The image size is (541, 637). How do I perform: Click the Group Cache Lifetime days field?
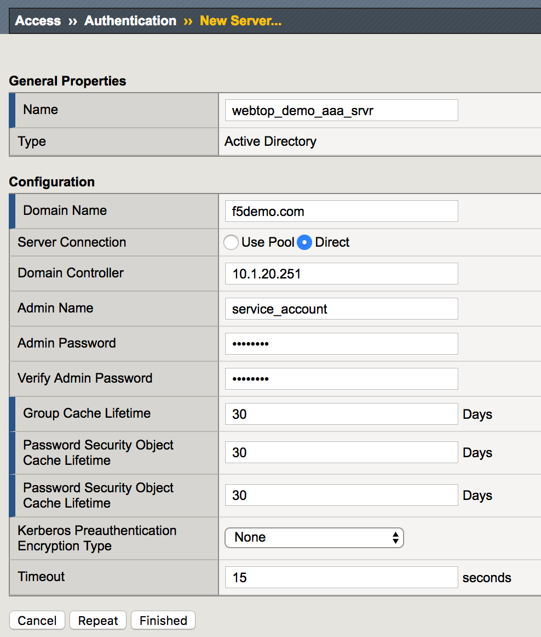point(341,414)
